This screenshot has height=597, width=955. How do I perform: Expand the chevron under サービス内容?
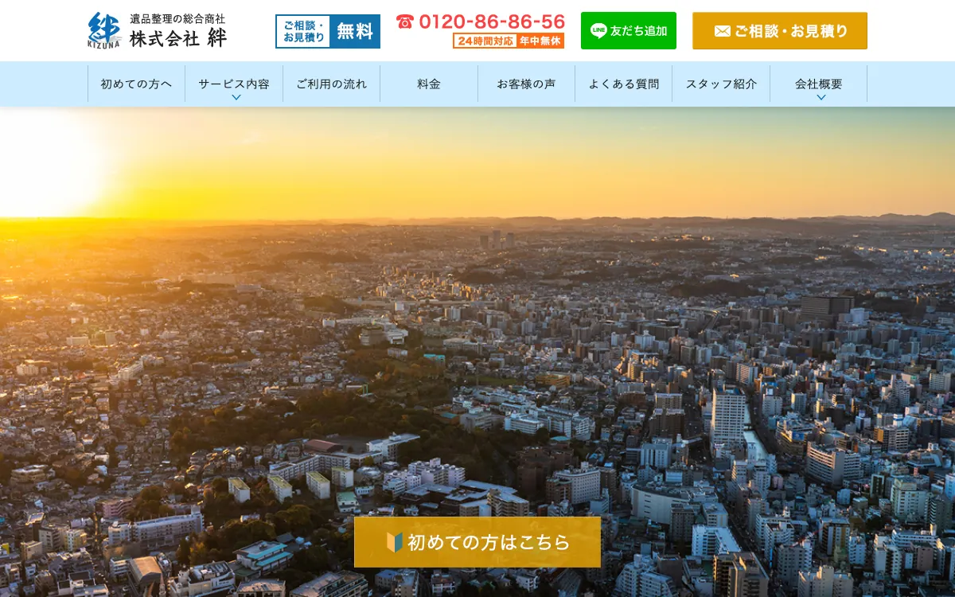[x=236, y=97]
